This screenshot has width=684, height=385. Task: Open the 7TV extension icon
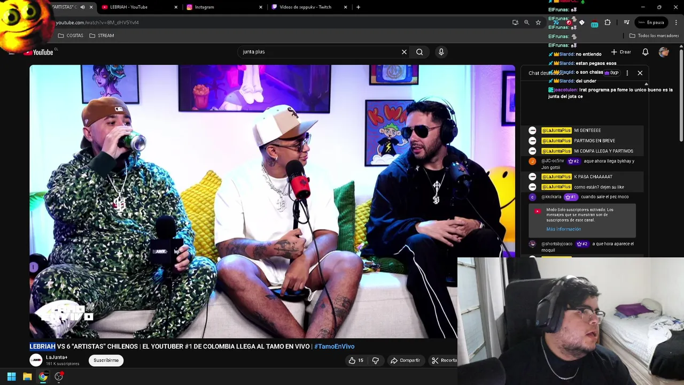point(556,22)
